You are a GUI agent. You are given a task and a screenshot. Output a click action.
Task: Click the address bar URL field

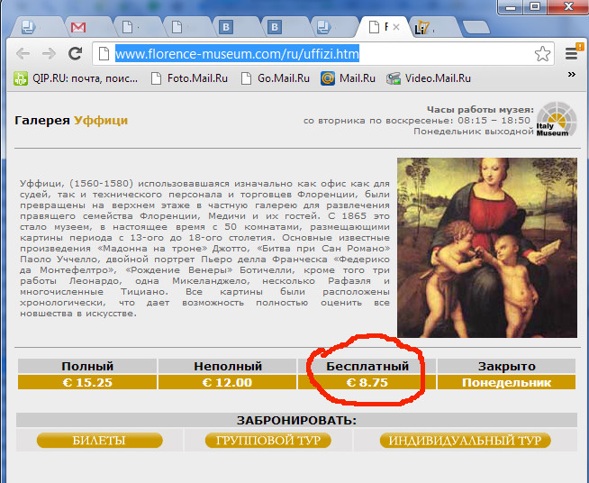[323, 54]
